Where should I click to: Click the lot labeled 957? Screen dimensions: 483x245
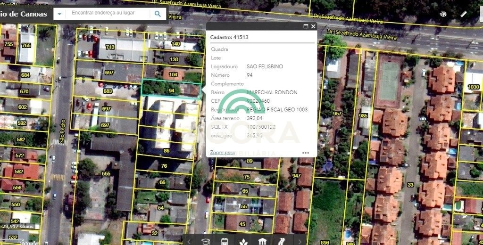(337, 114)
